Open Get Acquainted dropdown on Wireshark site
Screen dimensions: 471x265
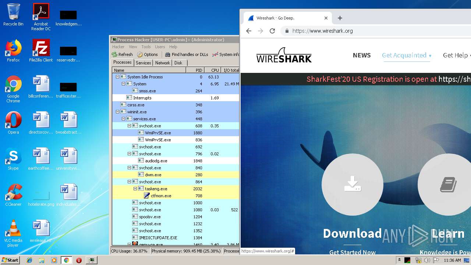pos(407,55)
